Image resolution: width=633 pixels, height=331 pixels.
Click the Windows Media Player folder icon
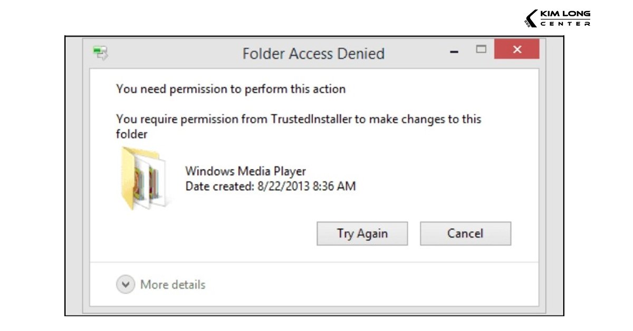pyautogui.click(x=142, y=179)
